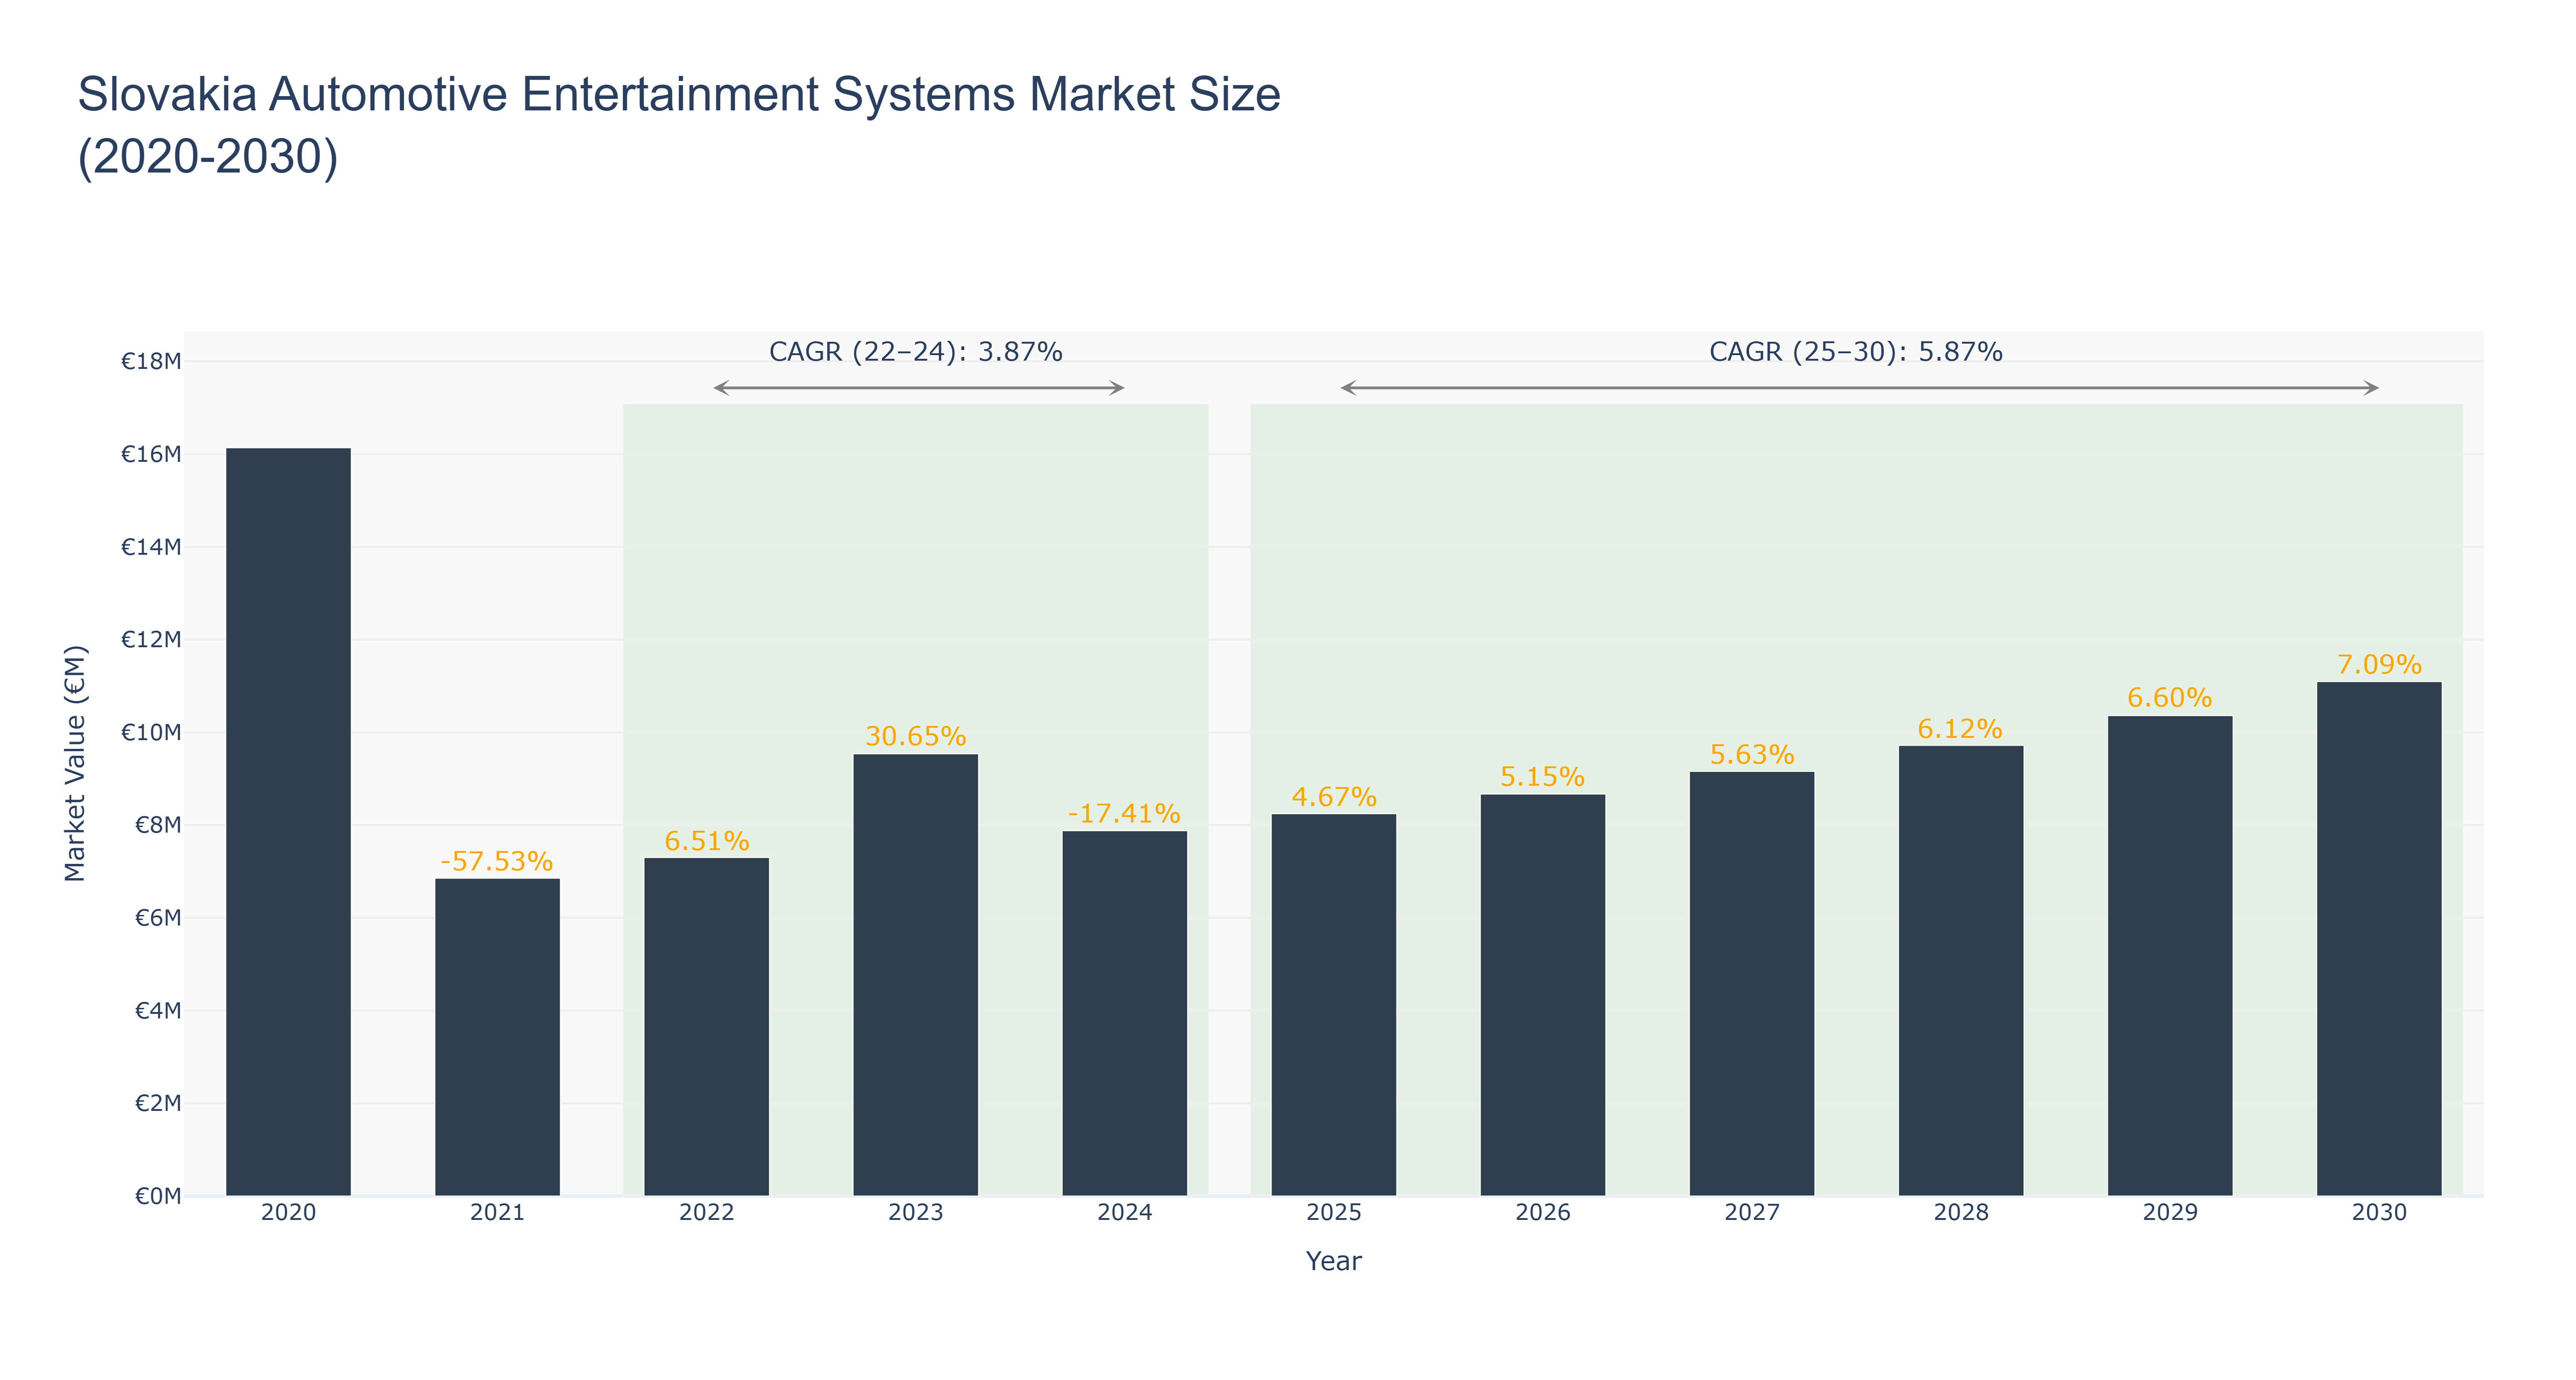
Task: Select the 2027 bar
Action: (x=1751, y=984)
